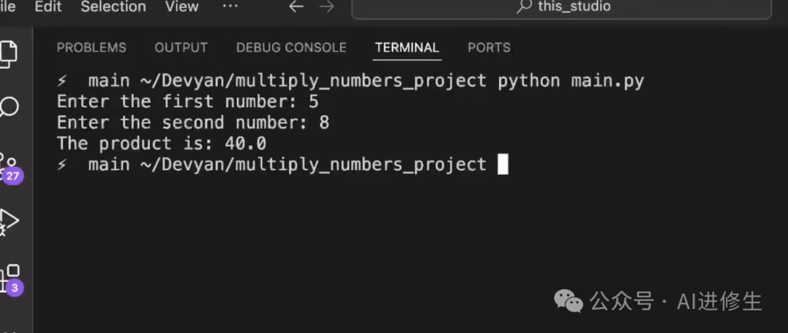Switch to the OUTPUT panel tab
The height and width of the screenshot is (333, 788).
click(x=181, y=47)
